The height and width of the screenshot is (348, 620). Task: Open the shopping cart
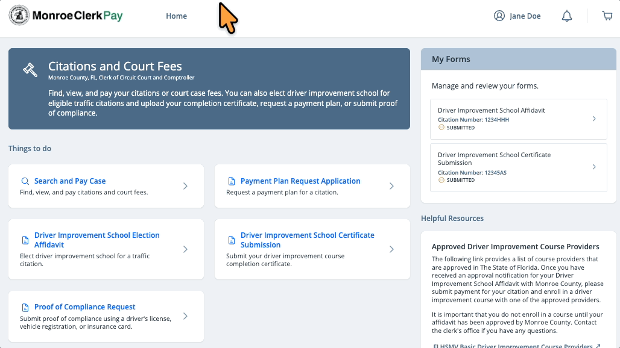607,16
